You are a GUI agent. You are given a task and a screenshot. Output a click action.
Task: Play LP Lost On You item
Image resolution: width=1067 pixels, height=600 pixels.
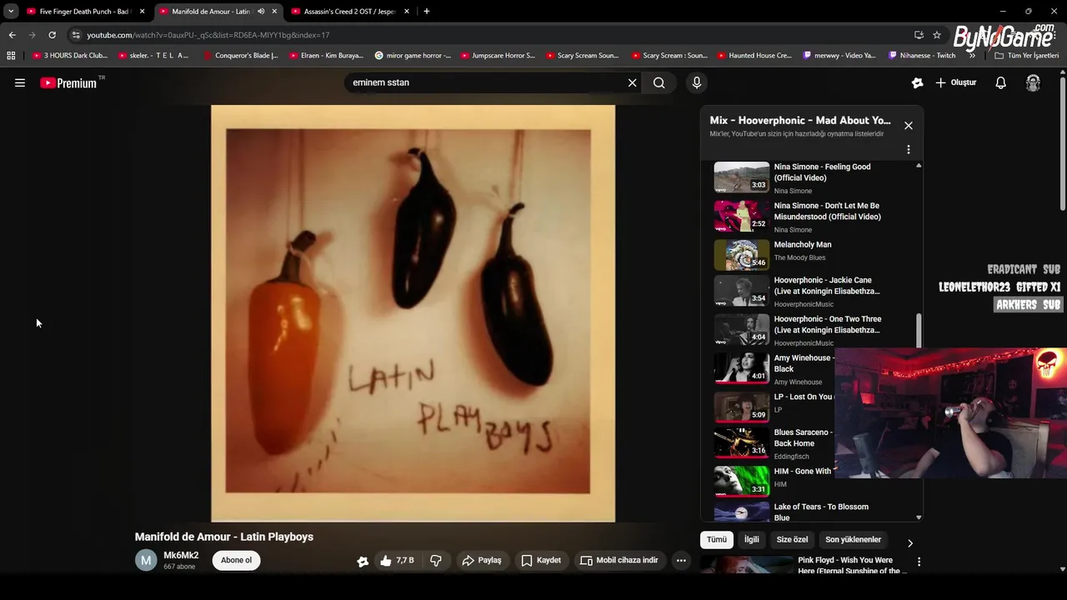tap(774, 407)
